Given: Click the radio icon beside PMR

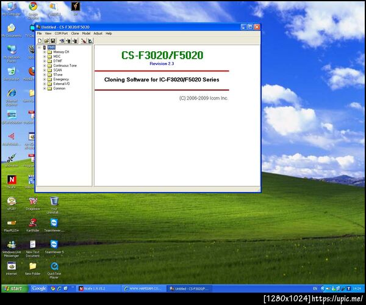Looking at the screenshot, I should click(45, 48).
